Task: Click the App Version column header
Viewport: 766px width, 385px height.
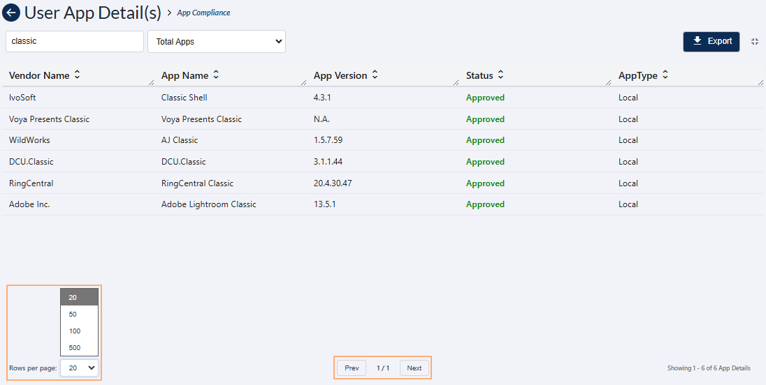Action: [x=340, y=75]
